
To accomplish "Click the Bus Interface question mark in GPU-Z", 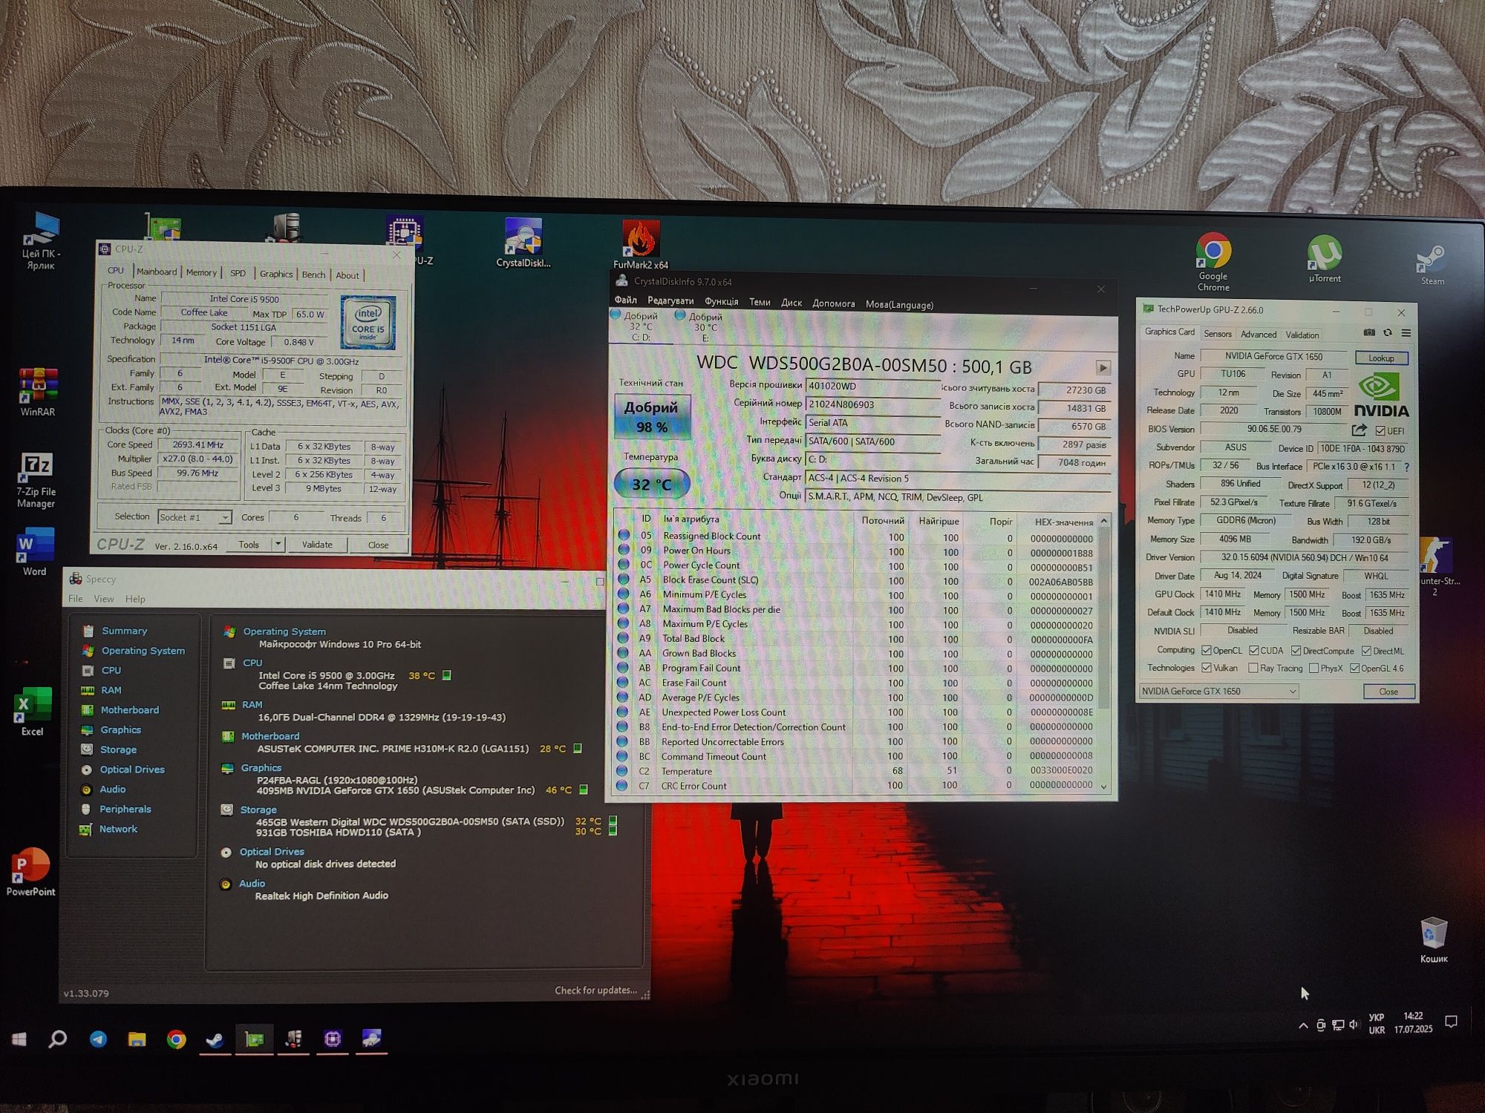I will click(x=1406, y=467).
